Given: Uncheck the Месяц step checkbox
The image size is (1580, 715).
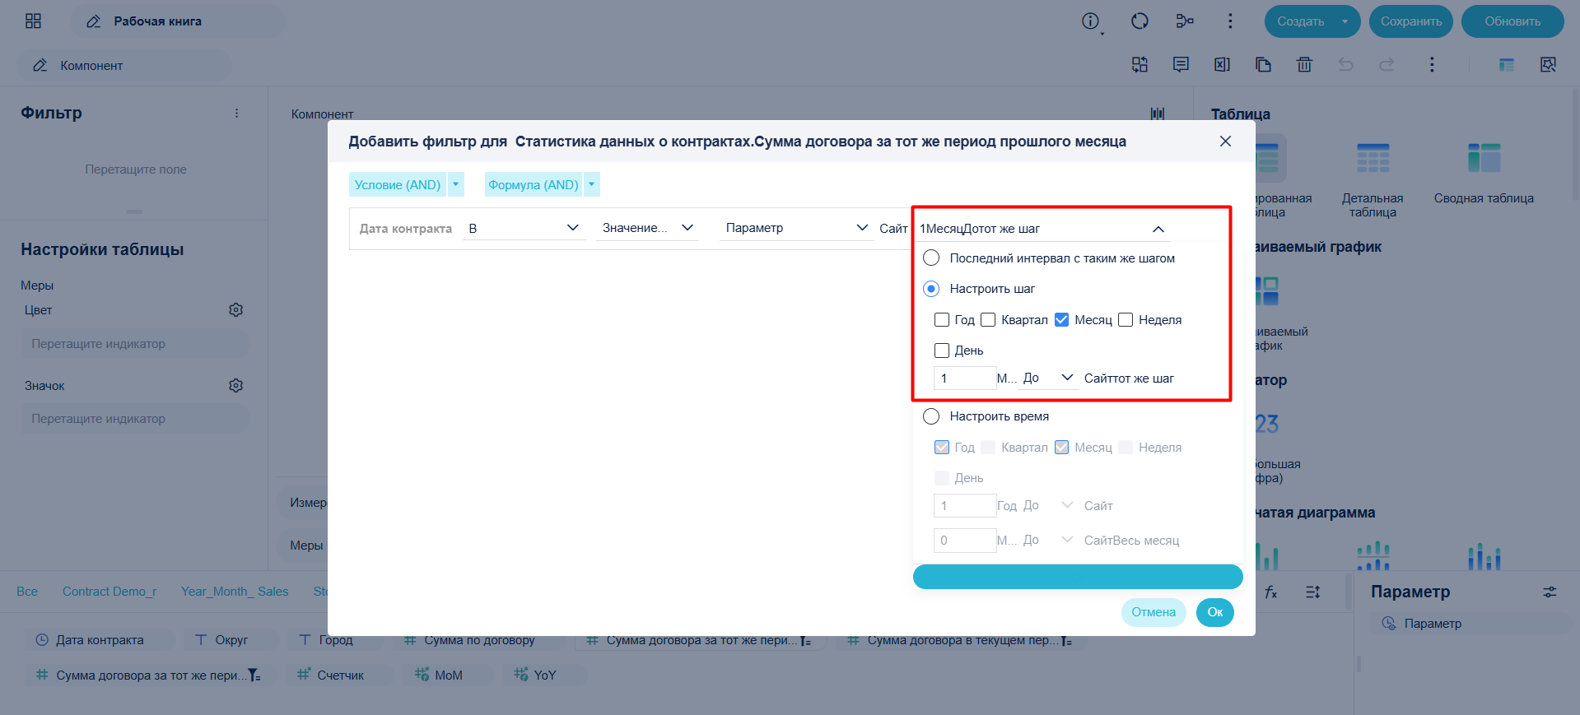Looking at the screenshot, I should pyautogui.click(x=1062, y=320).
